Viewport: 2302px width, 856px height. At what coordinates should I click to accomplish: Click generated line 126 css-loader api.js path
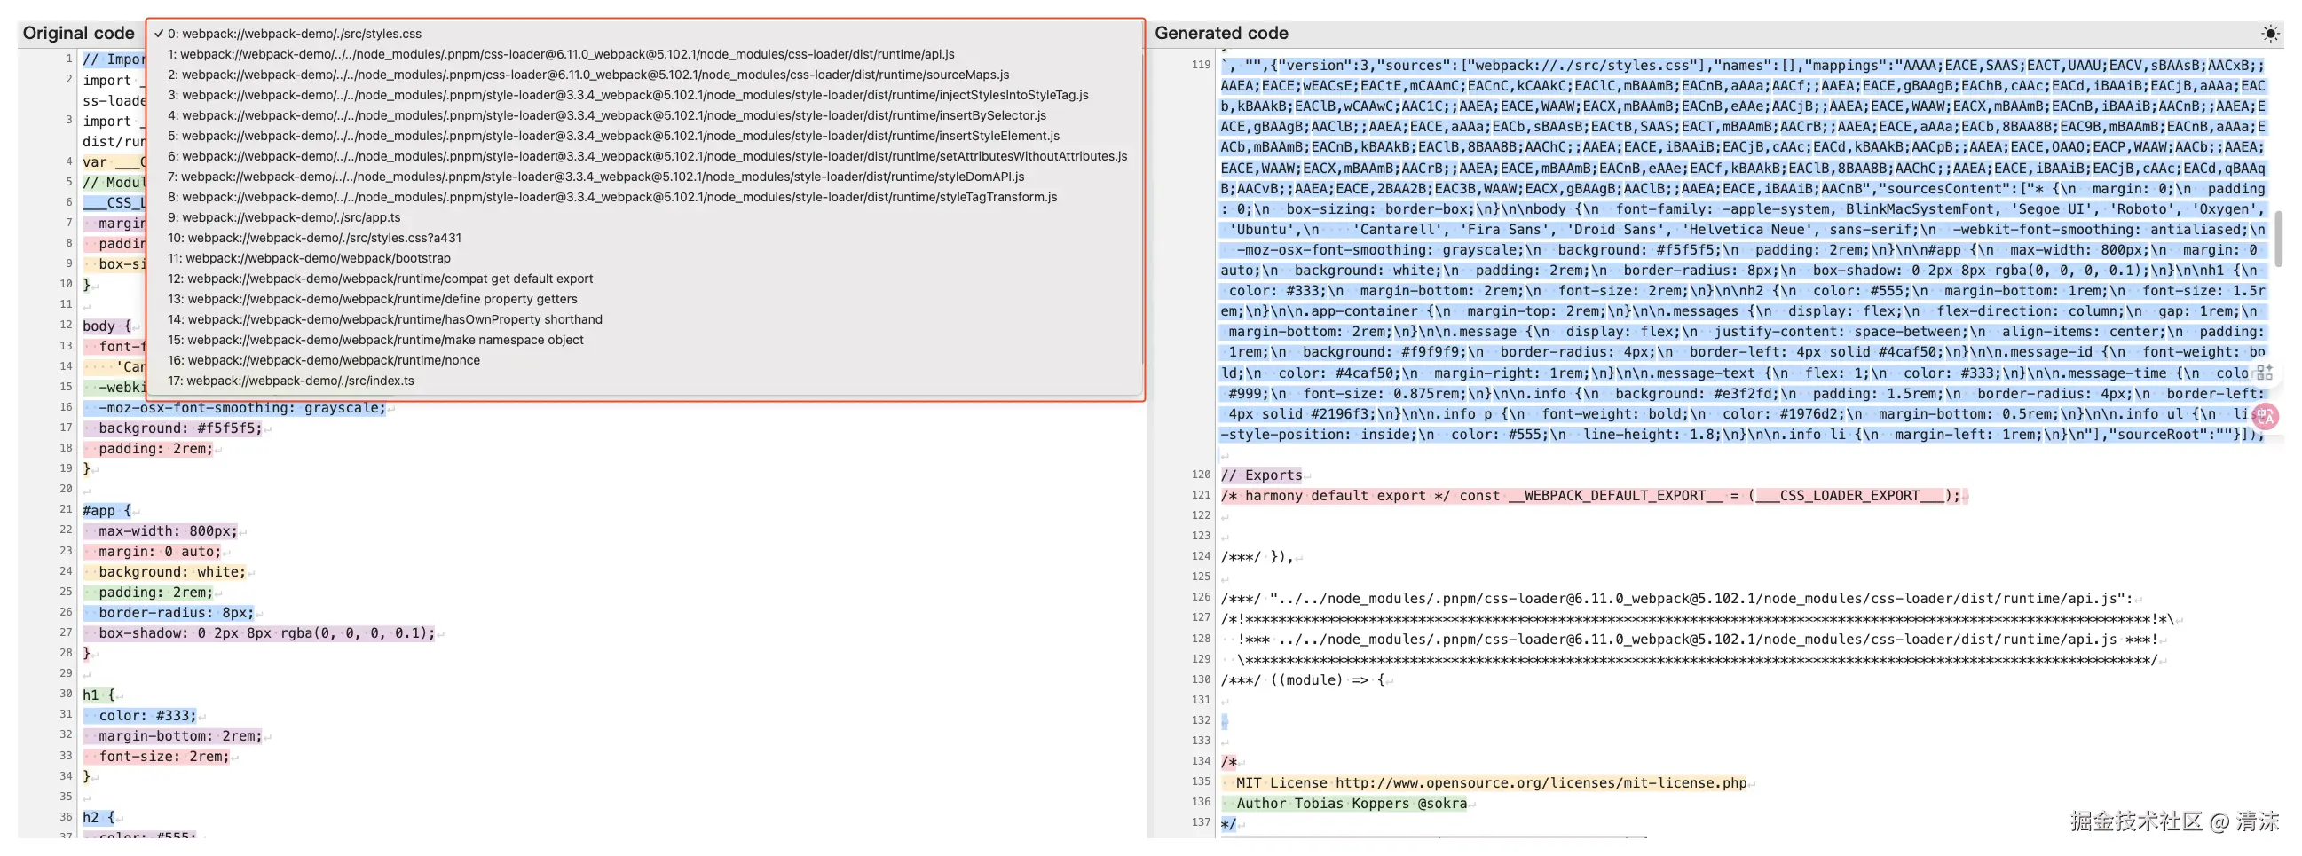coord(1677,599)
